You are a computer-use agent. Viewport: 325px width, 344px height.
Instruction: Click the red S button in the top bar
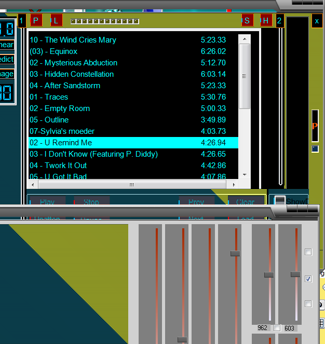248,21
